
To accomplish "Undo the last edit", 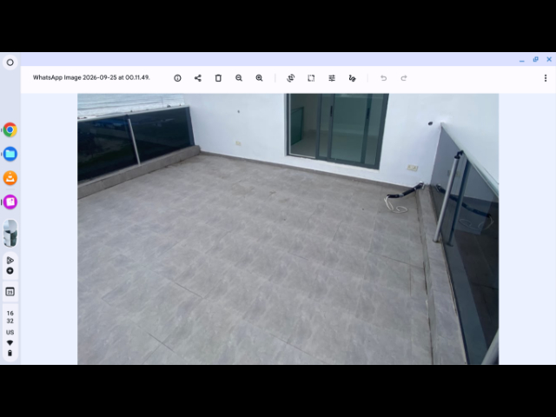I will tap(383, 78).
